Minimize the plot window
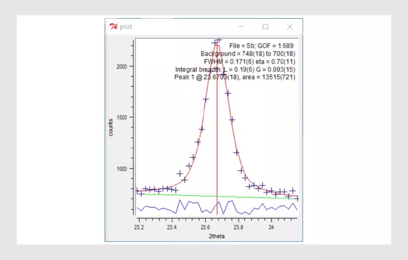Screen dimensions: 408x260 [241, 27]
